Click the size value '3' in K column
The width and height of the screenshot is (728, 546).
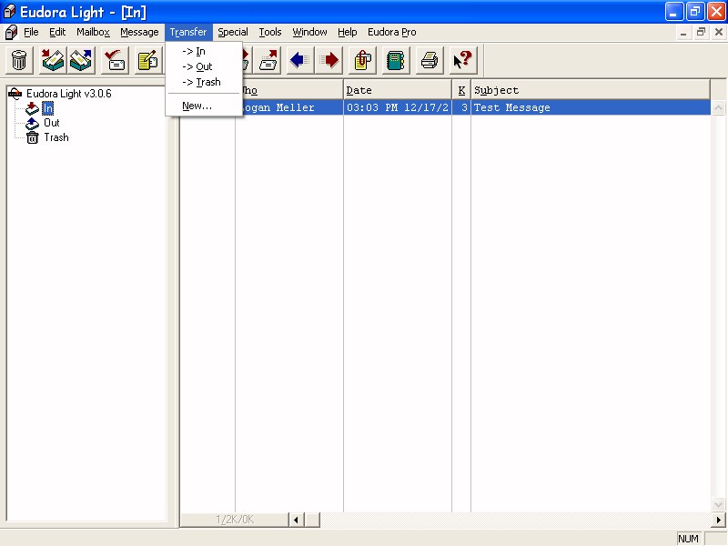(x=464, y=107)
